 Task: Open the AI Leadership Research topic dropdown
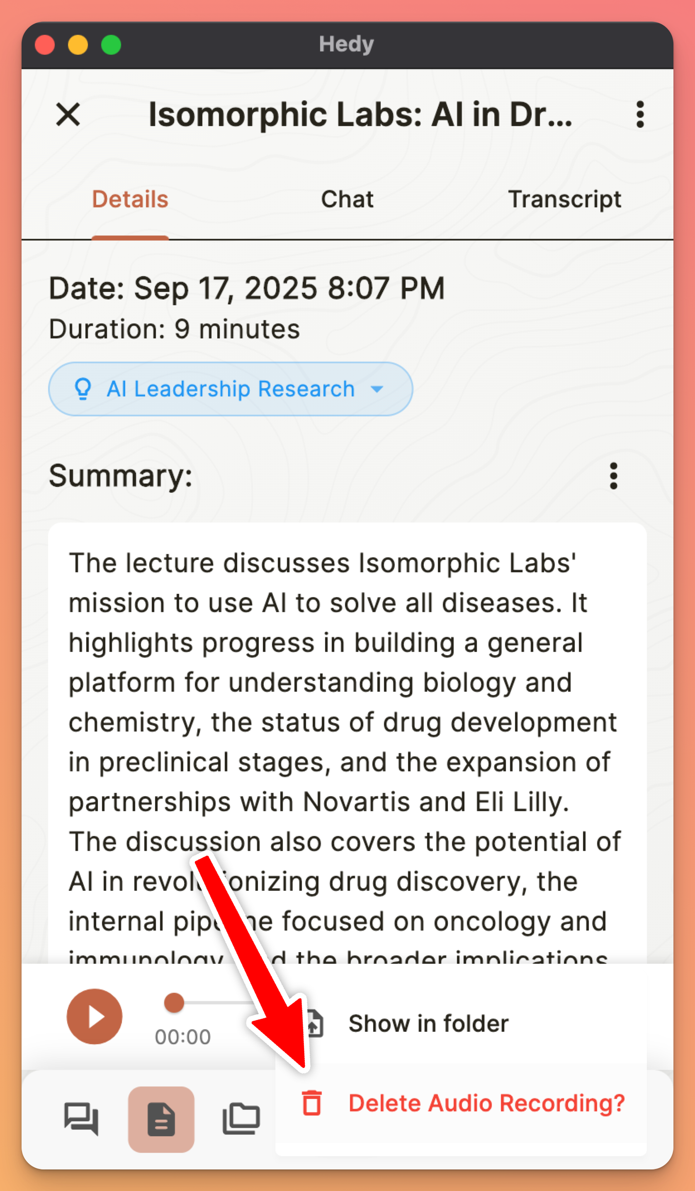231,389
